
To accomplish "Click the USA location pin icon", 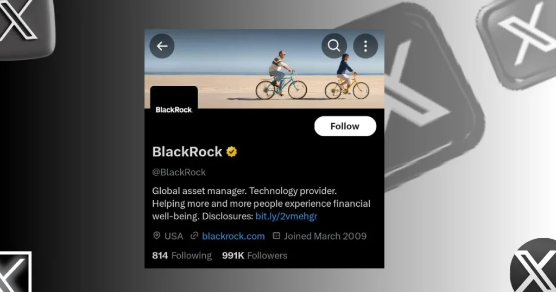I will click(157, 236).
